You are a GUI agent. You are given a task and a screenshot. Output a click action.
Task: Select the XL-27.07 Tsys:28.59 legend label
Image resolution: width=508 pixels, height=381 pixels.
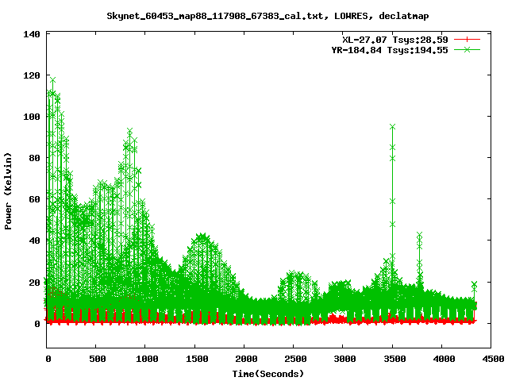tap(395, 40)
